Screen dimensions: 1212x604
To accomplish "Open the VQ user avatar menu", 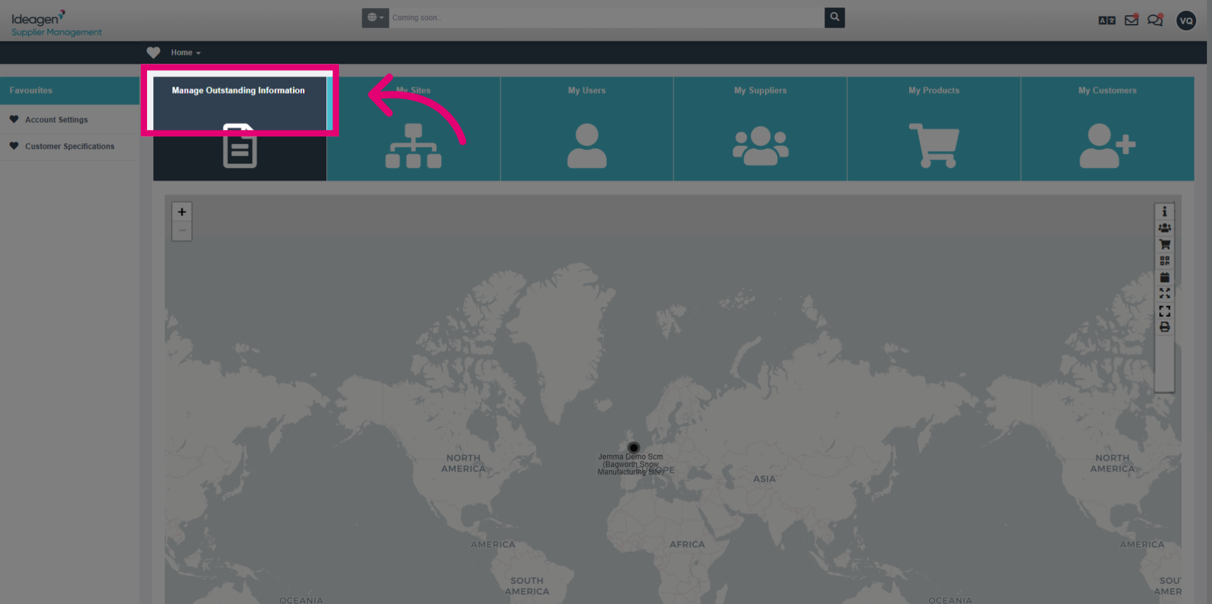I will (1186, 21).
